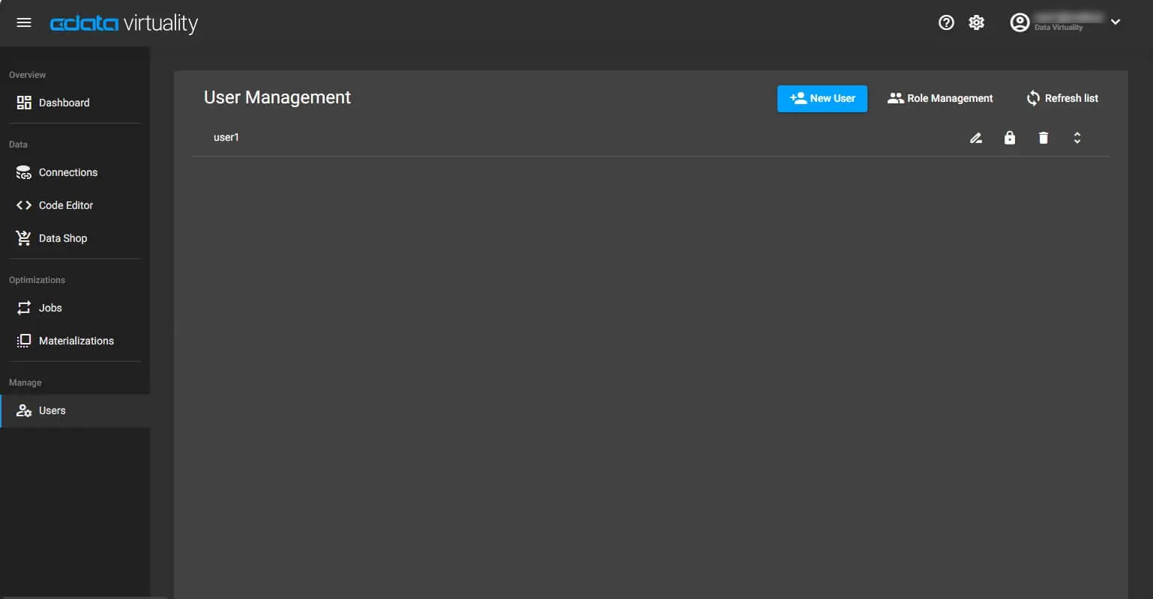Click Refresh list

tap(1062, 98)
